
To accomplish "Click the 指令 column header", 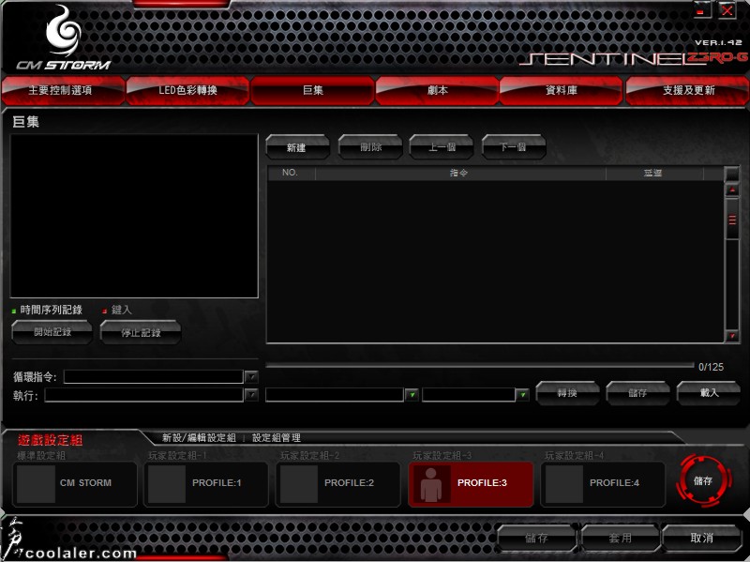I will (x=459, y=173).
